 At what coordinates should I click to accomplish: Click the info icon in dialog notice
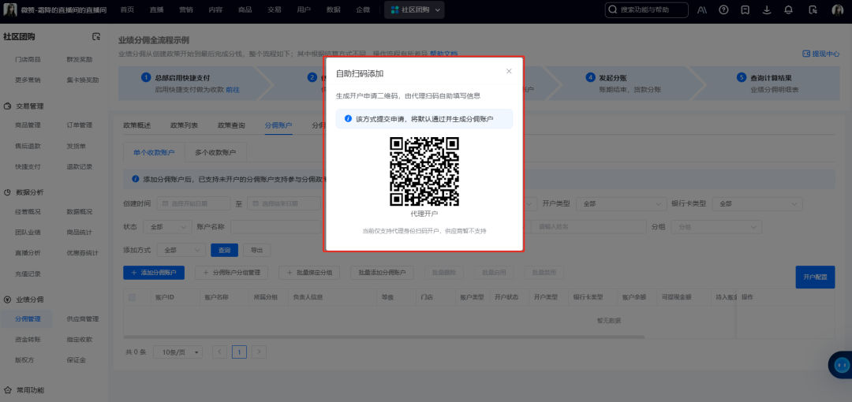[x=349, y=118]
